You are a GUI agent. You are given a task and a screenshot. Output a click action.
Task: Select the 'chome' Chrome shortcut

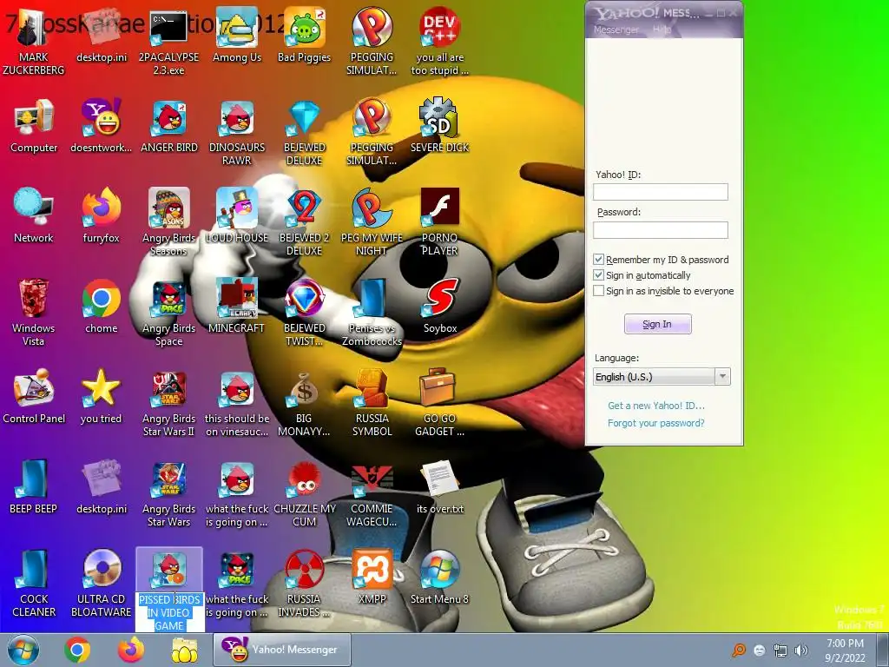pos(101,306)
